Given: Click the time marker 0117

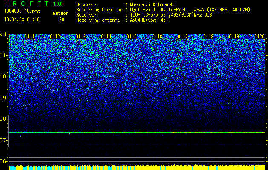Looking at the screenshot, I should click(x=183, y=37).
